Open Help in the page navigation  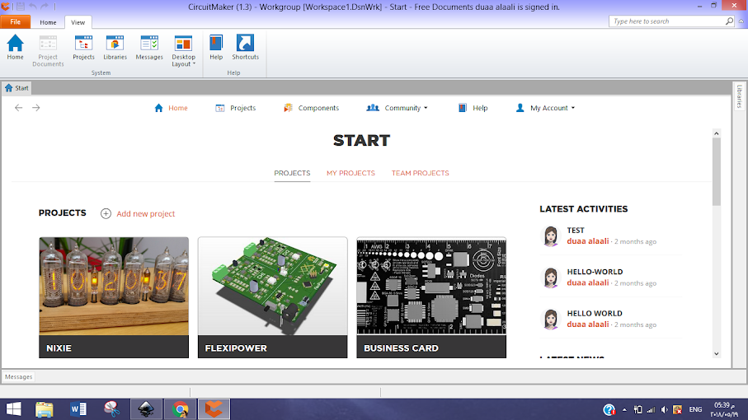[473, 108]
